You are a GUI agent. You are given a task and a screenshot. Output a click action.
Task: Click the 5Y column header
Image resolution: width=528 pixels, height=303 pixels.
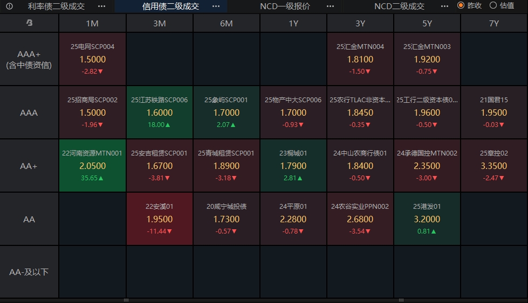point(427,23)
